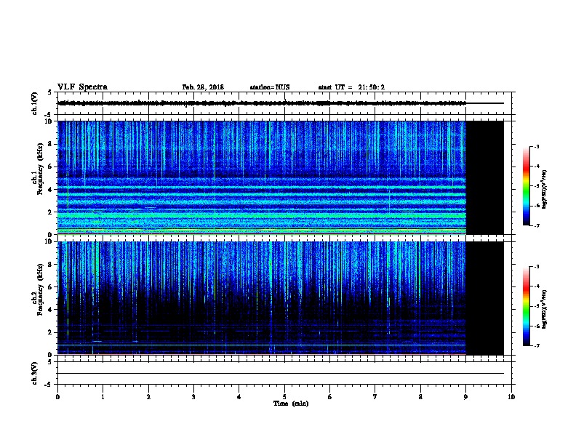This screenshot has width=576, height=445.
Task: Click the "ch.1(V)" waveform axis label
Action: click(34, 103)
